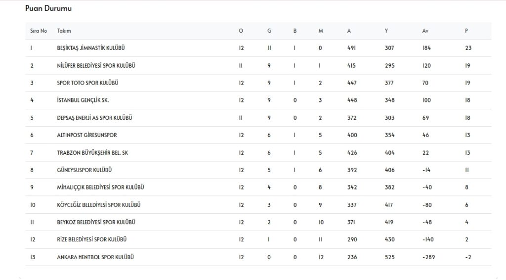Screen dimensions: 506x280
Task: Click the Puan Durumu heading
Action: click(x=48, y=9)
